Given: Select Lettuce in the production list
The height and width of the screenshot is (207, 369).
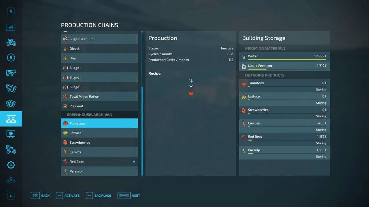Looking at the screenshot, I should point(99,133).
